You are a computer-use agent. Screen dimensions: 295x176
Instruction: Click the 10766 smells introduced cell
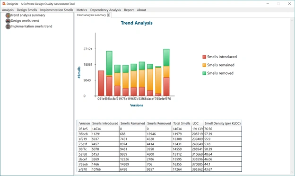point(105,169)
